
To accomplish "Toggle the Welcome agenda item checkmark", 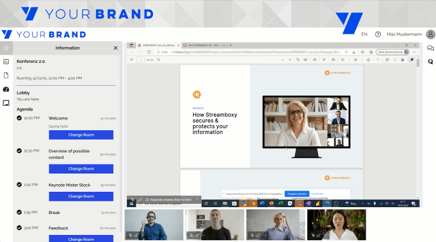I will coord(19,118).
